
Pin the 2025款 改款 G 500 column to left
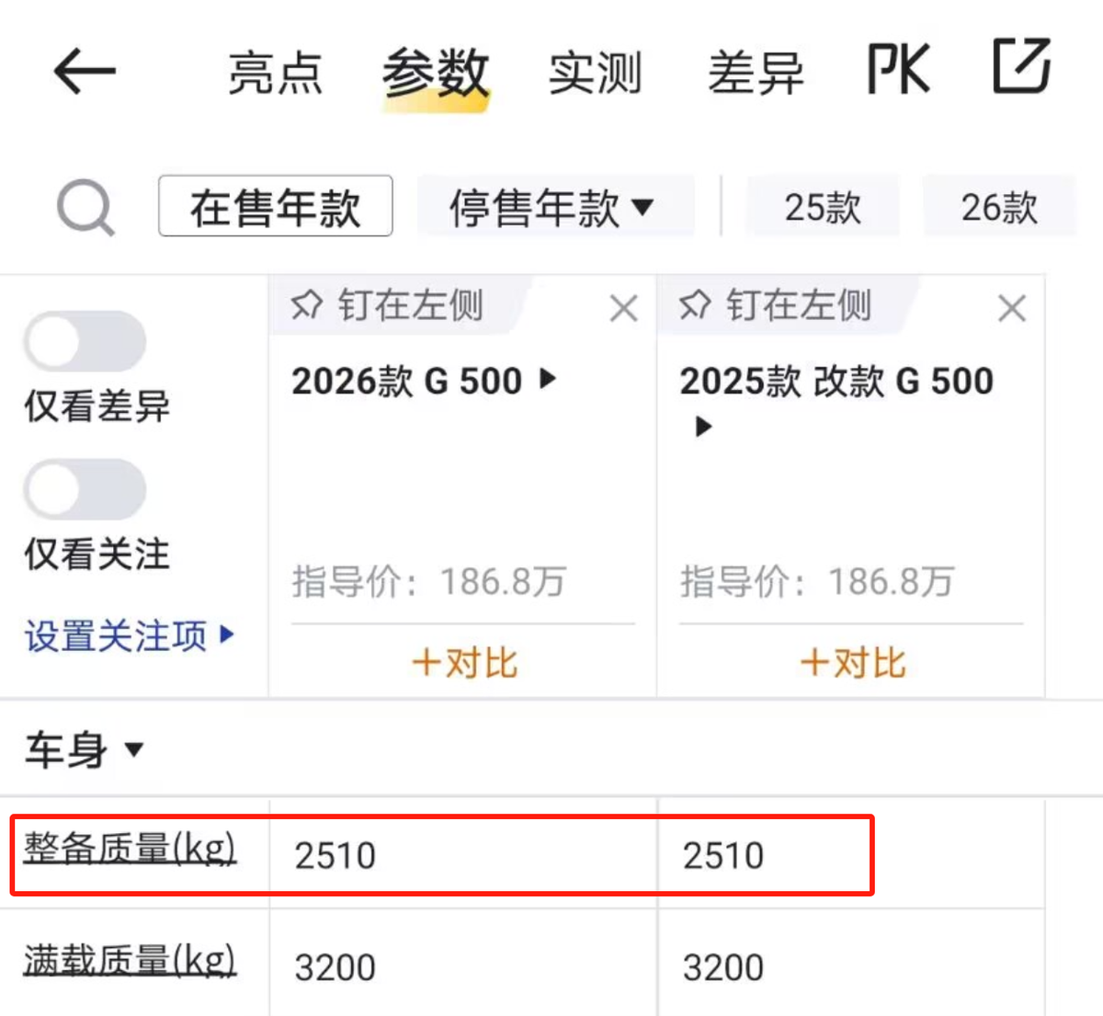(x=775, y=305)
